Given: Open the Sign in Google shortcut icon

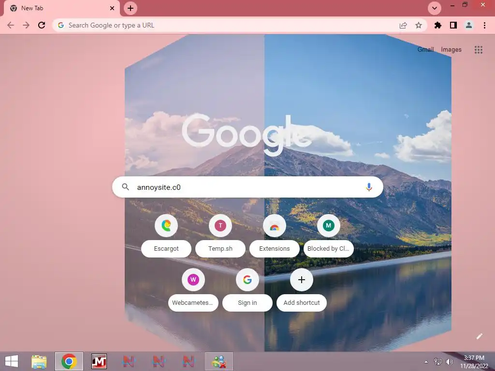Looking at the screenshot, I should [247, 280].
